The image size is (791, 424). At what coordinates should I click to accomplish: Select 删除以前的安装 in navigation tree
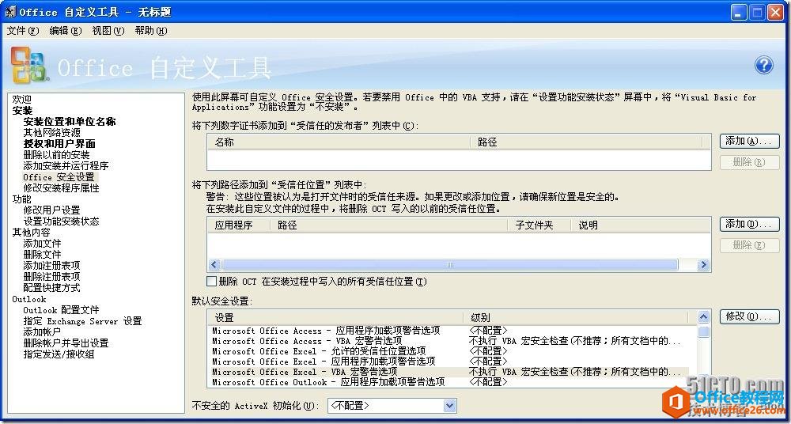[56, 155]
